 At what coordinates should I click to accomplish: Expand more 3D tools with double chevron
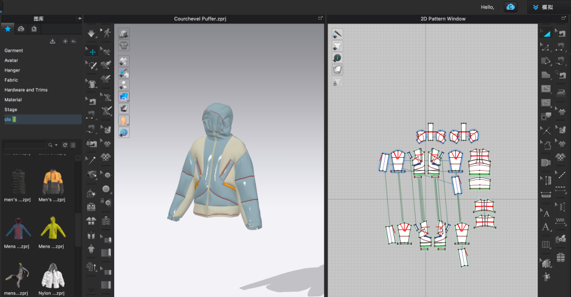[91, 290]
